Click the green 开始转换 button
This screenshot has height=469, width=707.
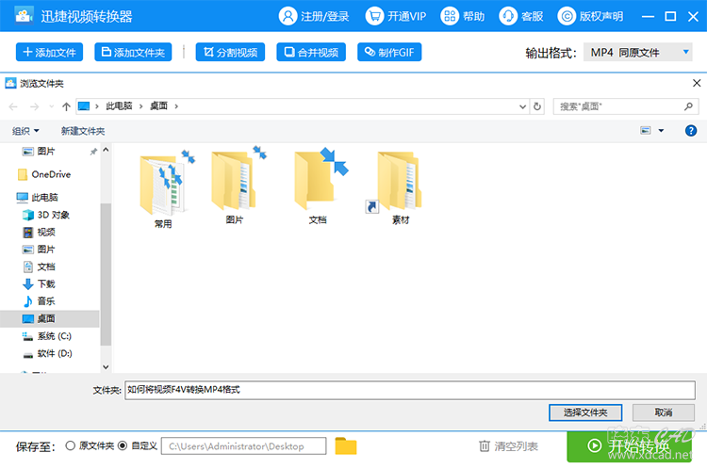pyautogui.click(x=630, y=446)
